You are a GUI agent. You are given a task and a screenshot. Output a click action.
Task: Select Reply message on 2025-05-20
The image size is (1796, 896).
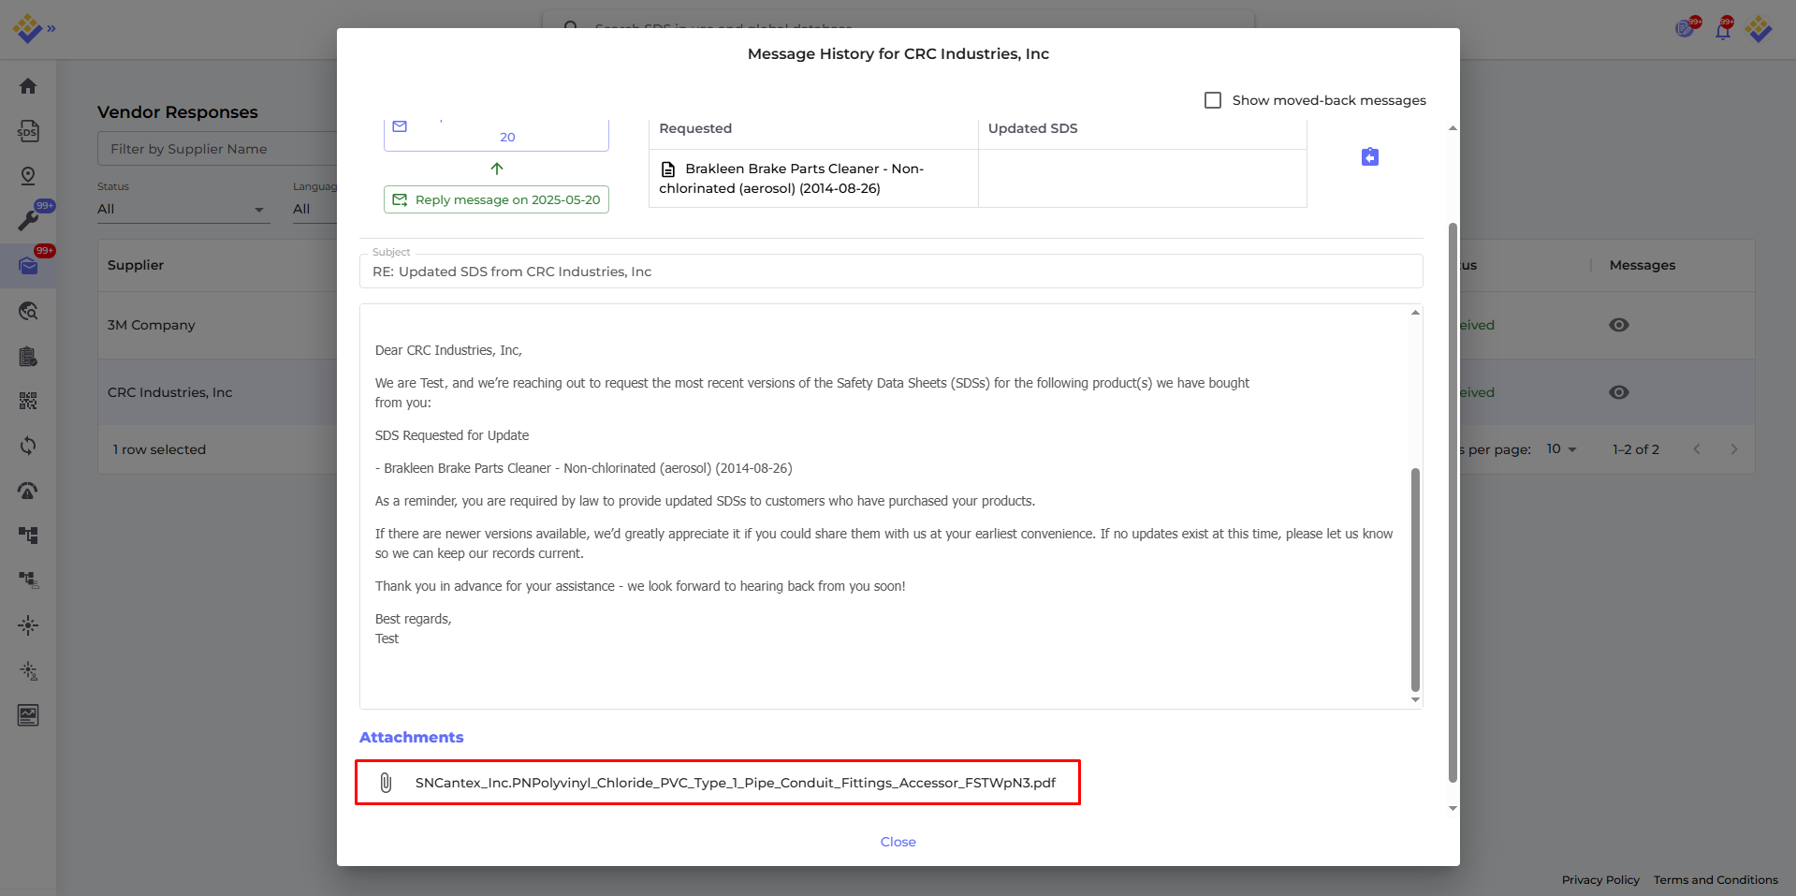tap(496, 199)
